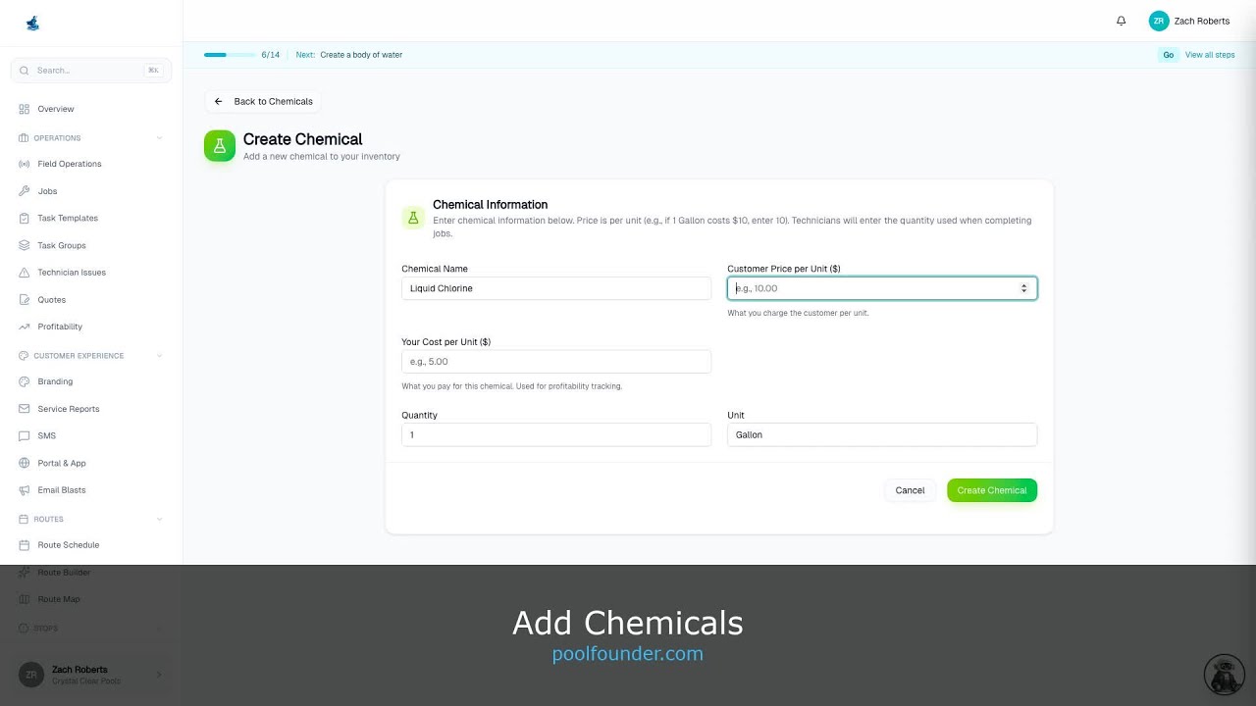Click the Quotes edit icon
This screenshot has width=1256, height=706.
tap(25, 300)
